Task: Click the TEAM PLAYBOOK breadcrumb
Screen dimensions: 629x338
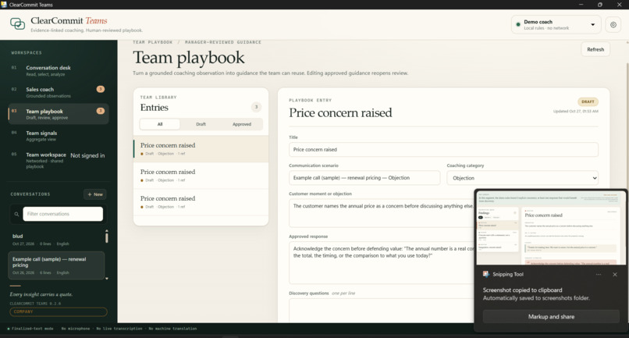Action: 152,42
